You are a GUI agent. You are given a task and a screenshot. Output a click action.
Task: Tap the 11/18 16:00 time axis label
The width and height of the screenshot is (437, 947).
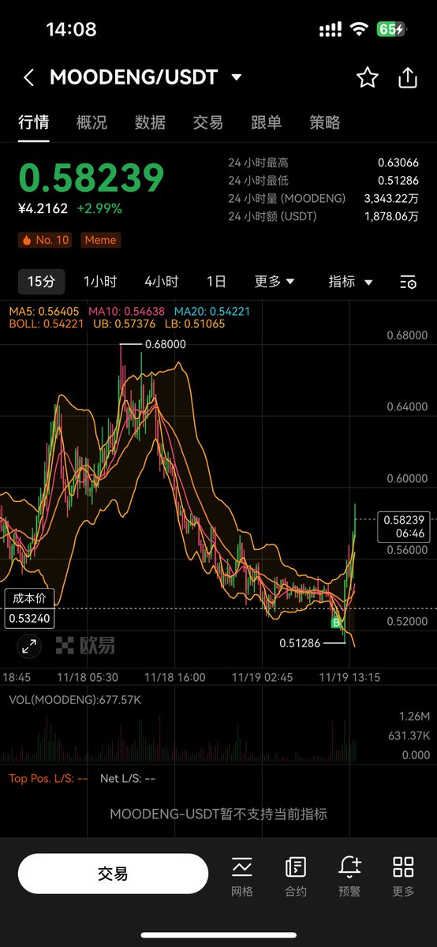(174, 677)
